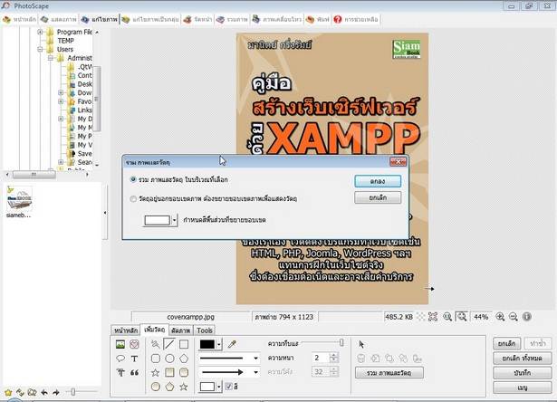This screenshot has width=557, height=402.
Task: Select the filled pentagon shape tool
Action: (x=169, y=387)
